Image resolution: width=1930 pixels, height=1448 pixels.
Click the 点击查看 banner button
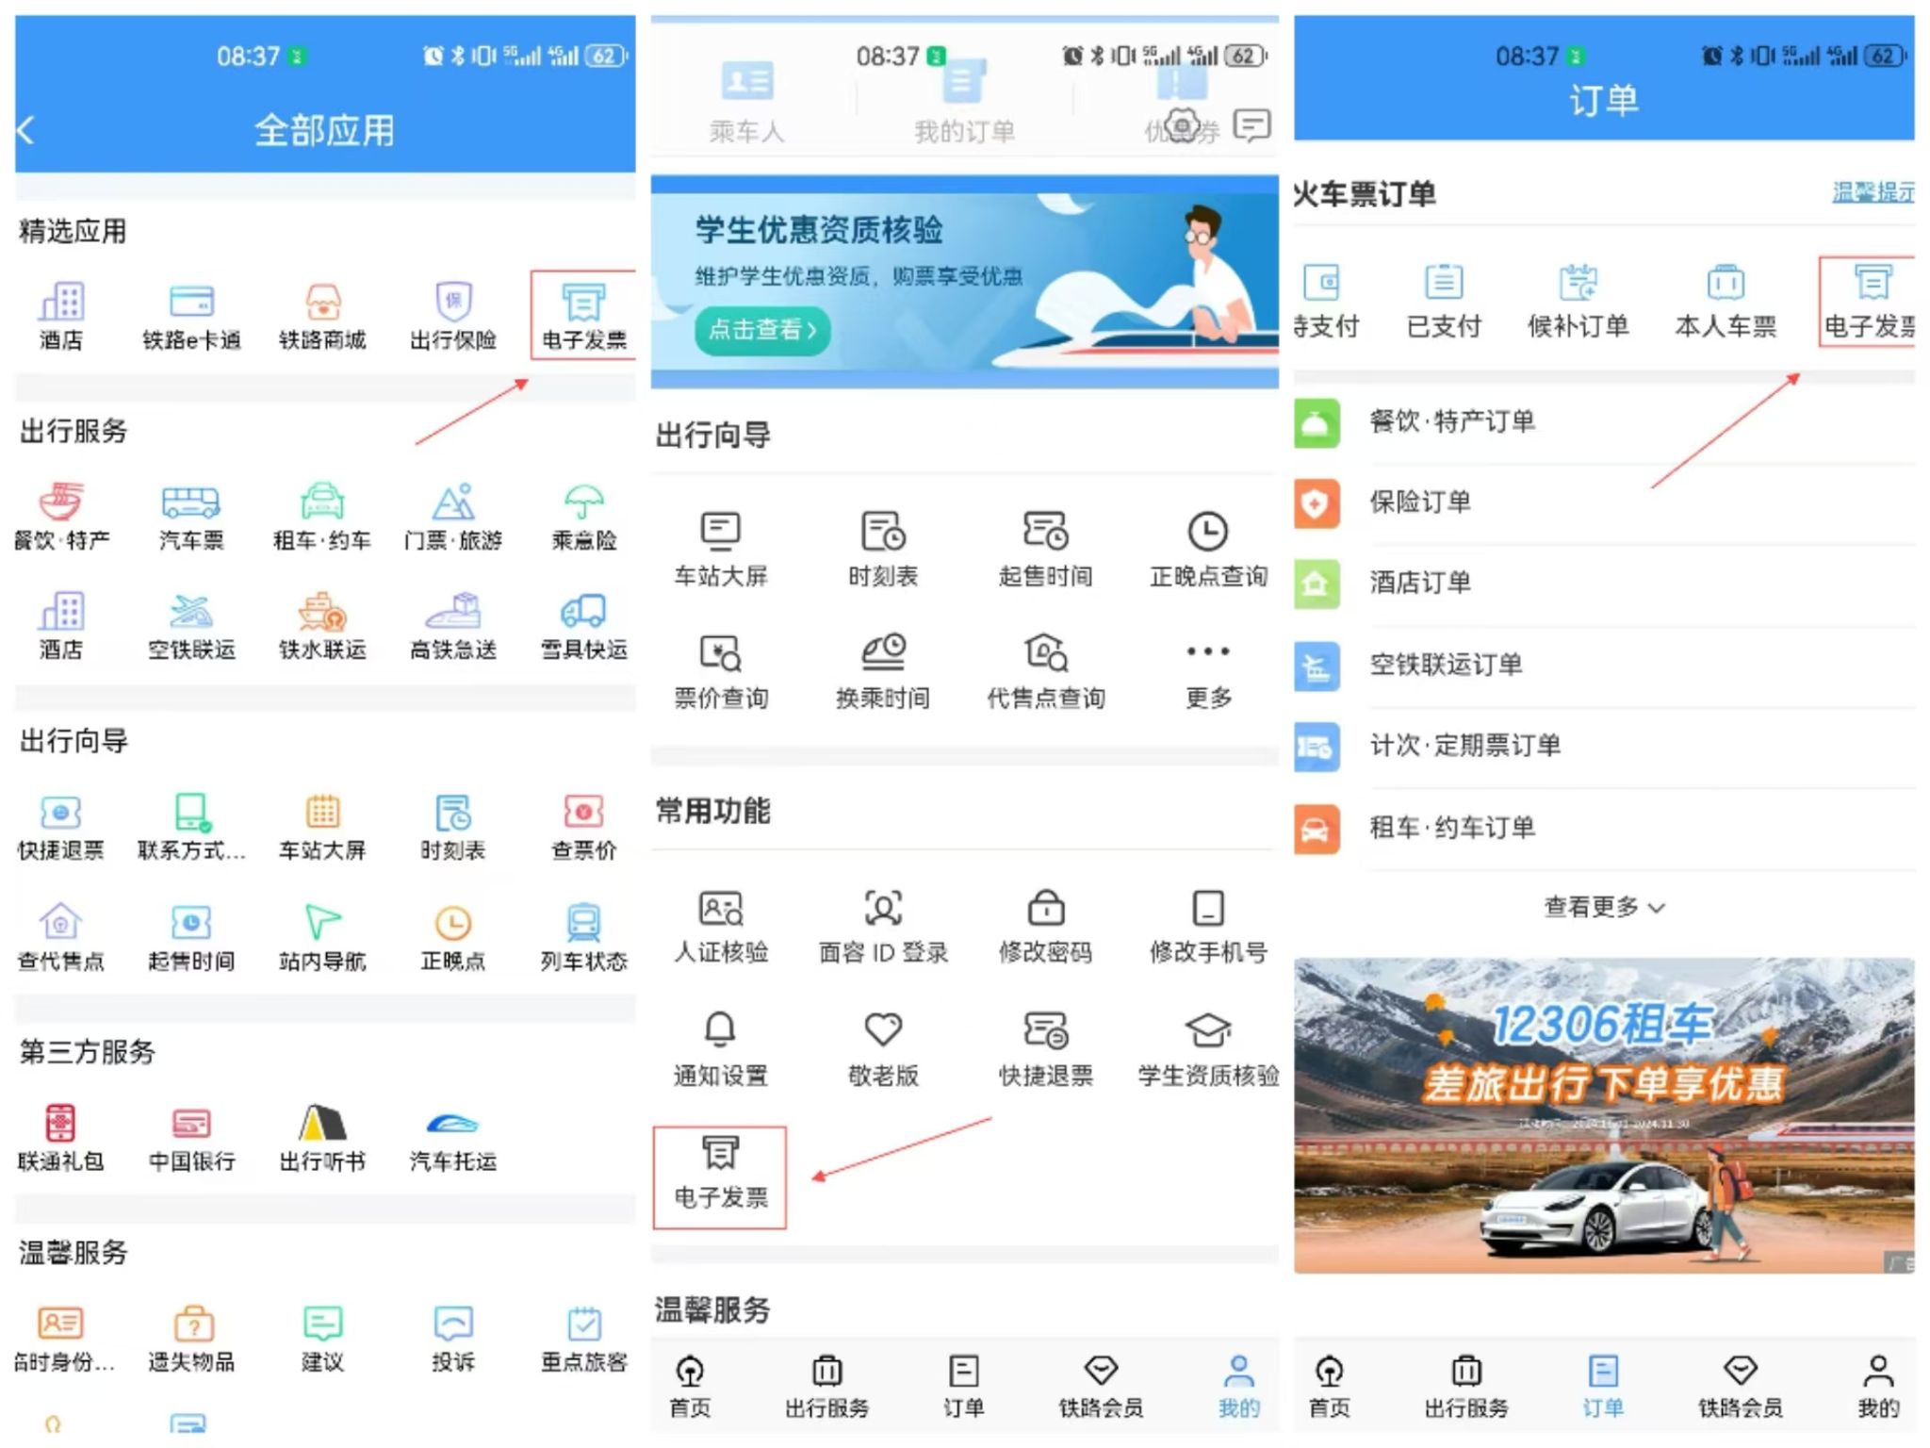coord(761,330)
